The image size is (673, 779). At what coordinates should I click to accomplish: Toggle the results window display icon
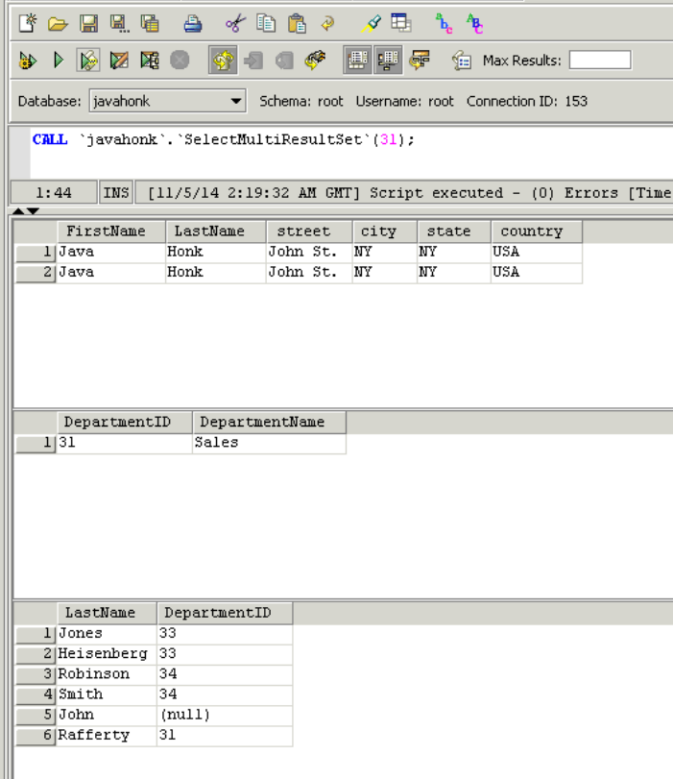point(388,61)
